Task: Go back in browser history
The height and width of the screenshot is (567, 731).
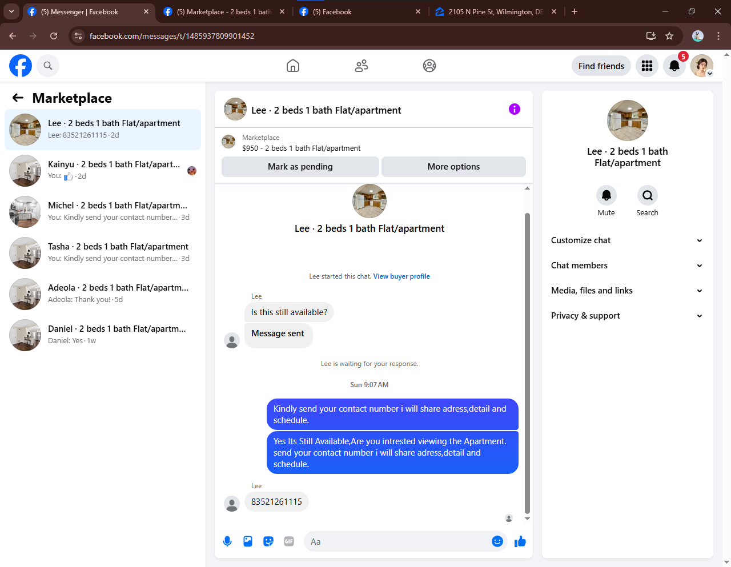Action: (13, 36)
